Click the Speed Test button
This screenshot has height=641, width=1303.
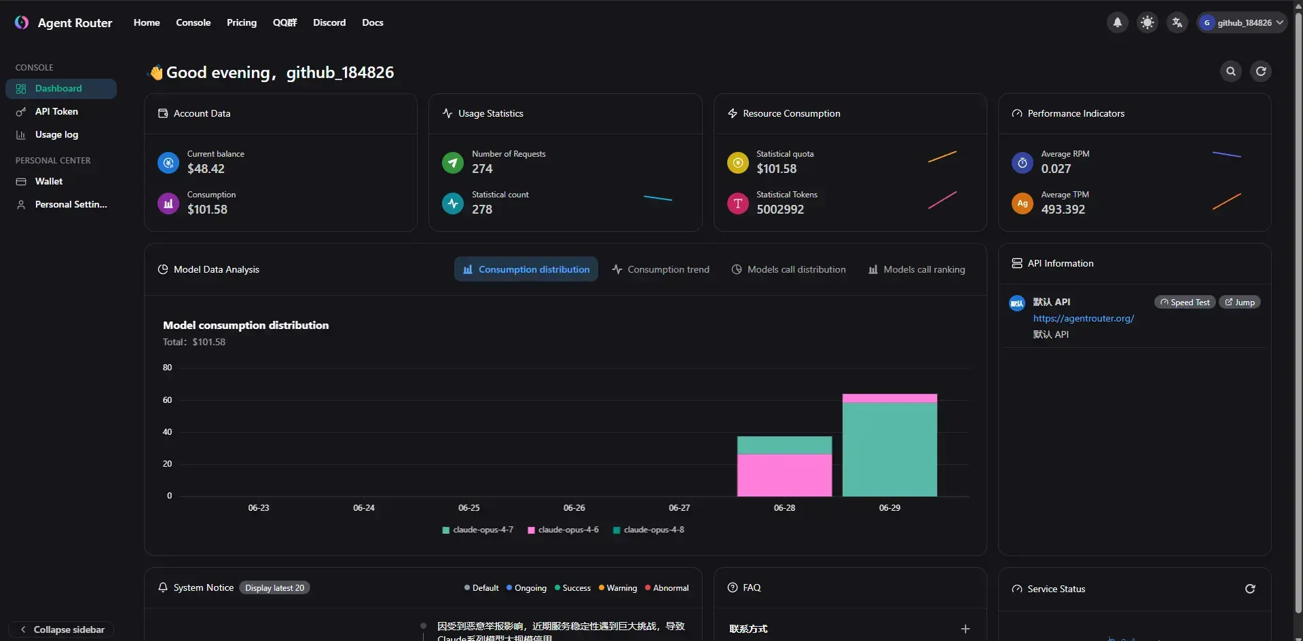point(1184,303)
